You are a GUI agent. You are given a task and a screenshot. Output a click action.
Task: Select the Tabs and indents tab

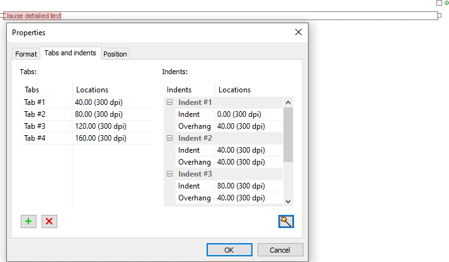70,53
